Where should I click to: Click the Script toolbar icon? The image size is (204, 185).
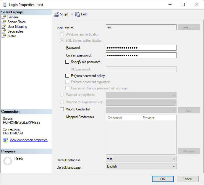point(56,14)
